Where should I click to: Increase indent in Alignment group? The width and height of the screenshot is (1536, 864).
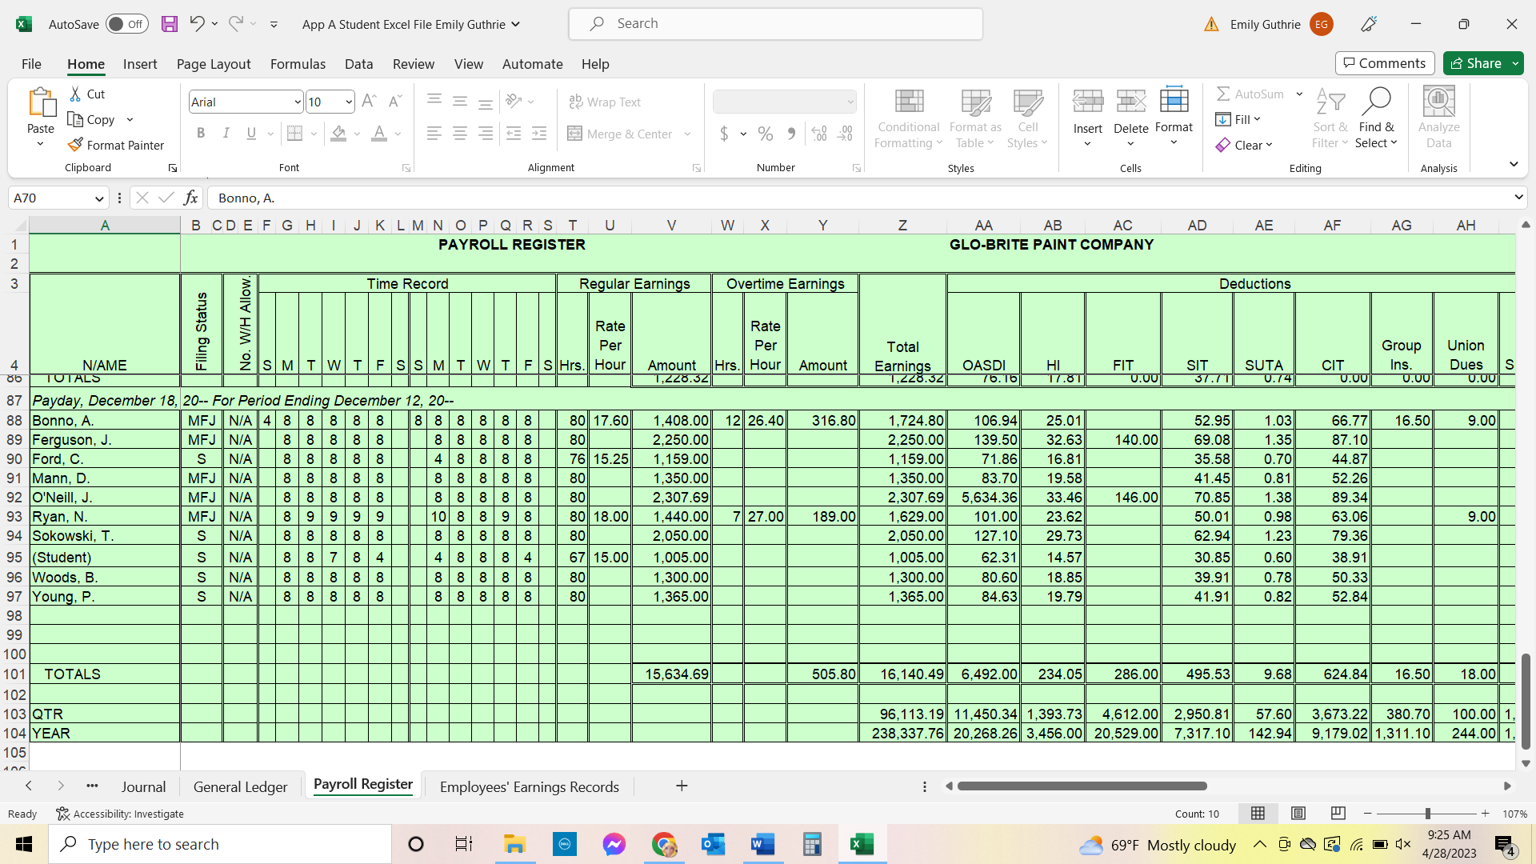click(x=539, y=134)
